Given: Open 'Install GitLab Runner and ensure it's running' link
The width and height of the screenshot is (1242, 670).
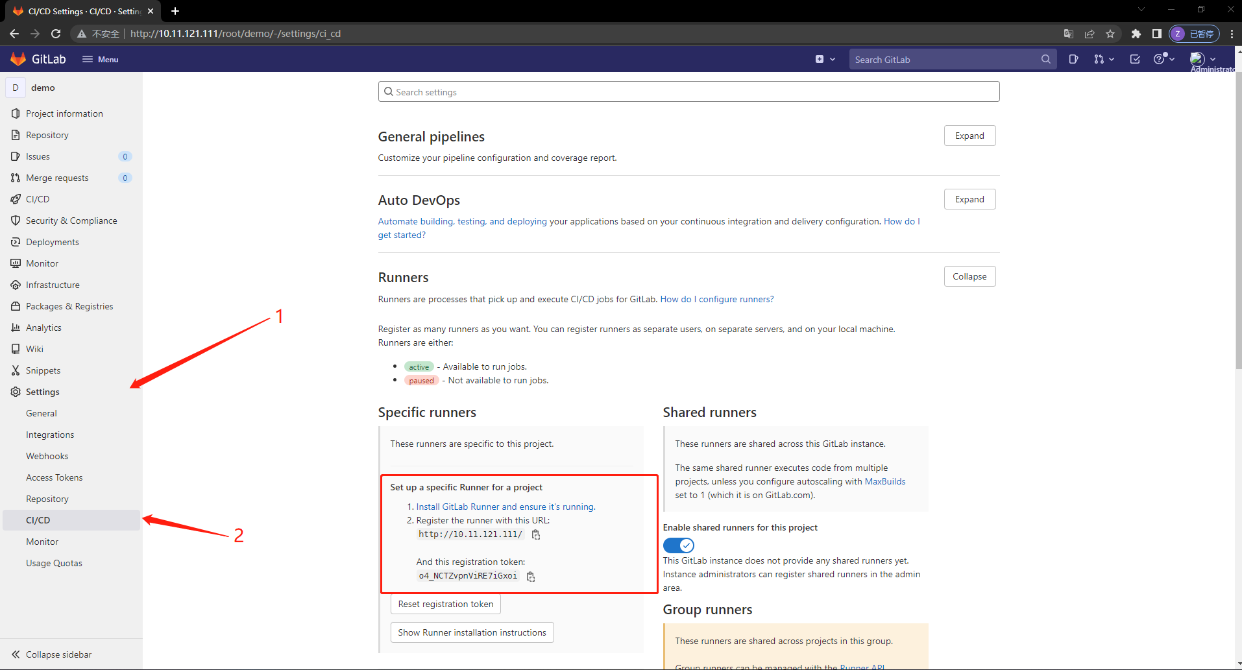Looking at the screenshot, I should pos(505,507).
